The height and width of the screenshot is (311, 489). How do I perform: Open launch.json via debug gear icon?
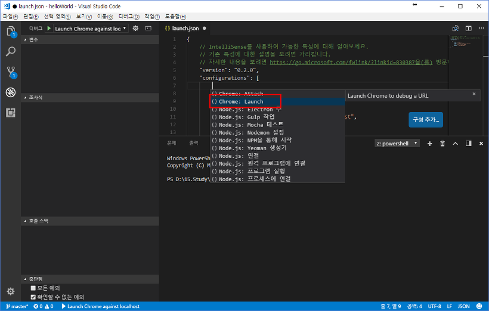(135, 29)
